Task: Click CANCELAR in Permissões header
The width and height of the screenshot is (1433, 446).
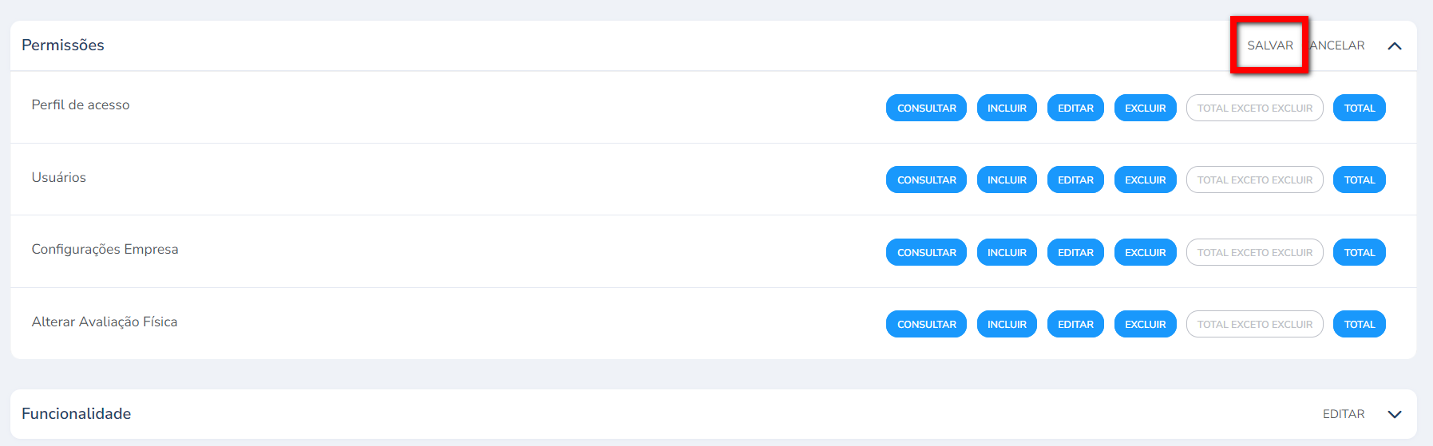Action: pyautogui.click(x=1339, y=45)
